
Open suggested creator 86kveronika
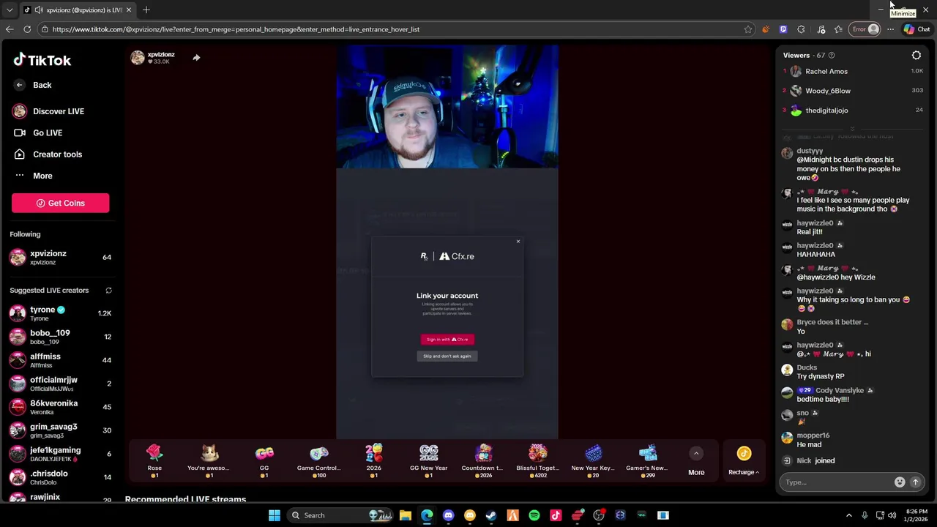[60, 407]
